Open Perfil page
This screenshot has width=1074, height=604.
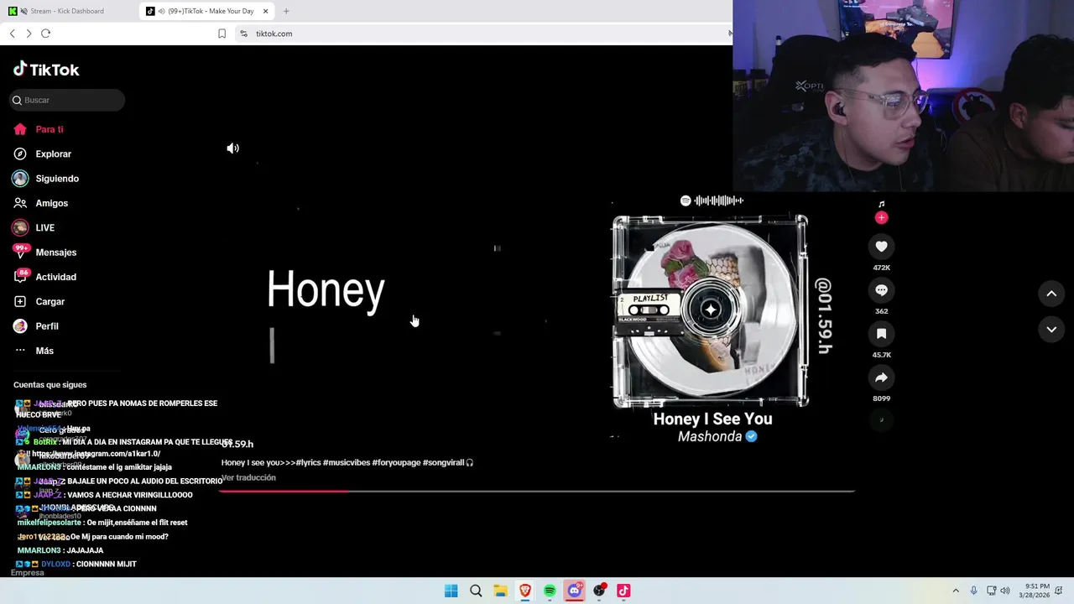(x=35, y=326)
